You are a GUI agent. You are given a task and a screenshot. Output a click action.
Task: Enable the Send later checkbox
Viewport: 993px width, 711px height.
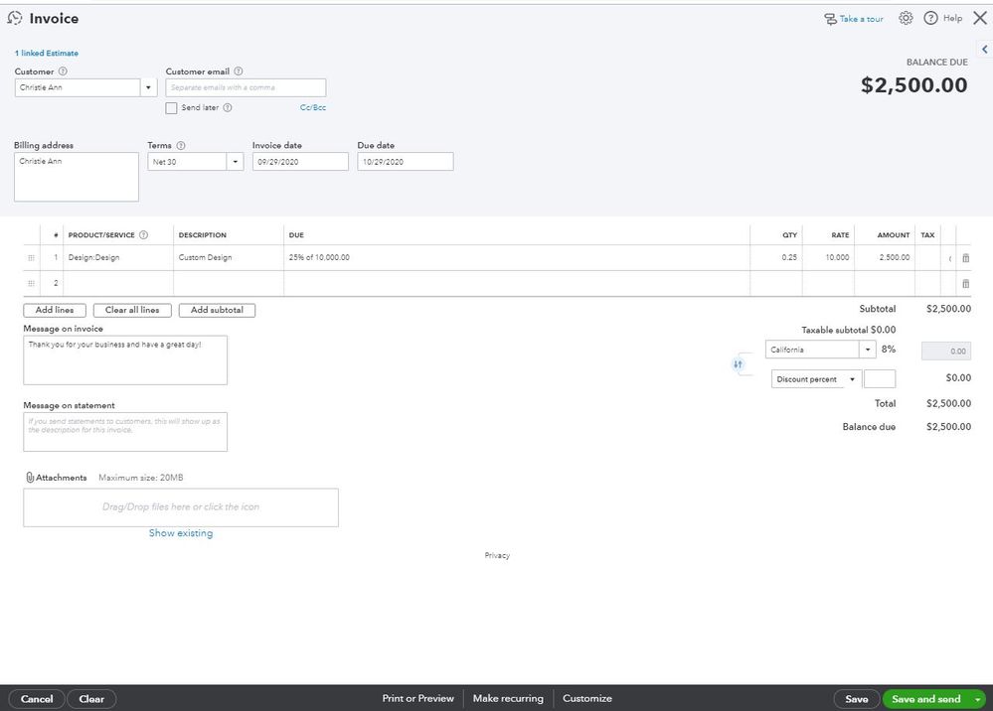click(171, 108)
